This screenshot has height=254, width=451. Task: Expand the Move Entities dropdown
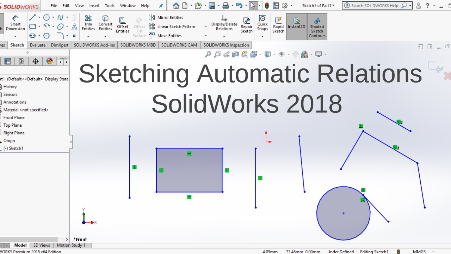(x=206, y=36)
